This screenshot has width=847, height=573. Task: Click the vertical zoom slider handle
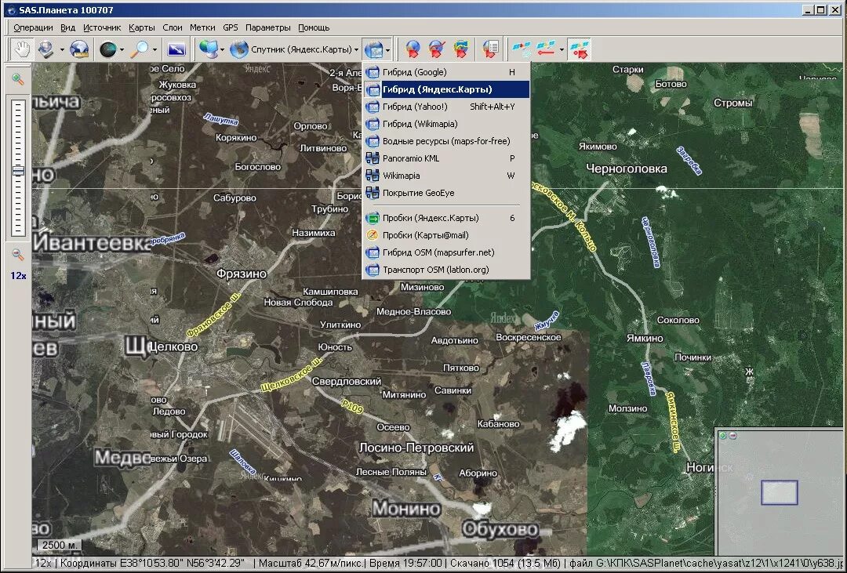18,171
